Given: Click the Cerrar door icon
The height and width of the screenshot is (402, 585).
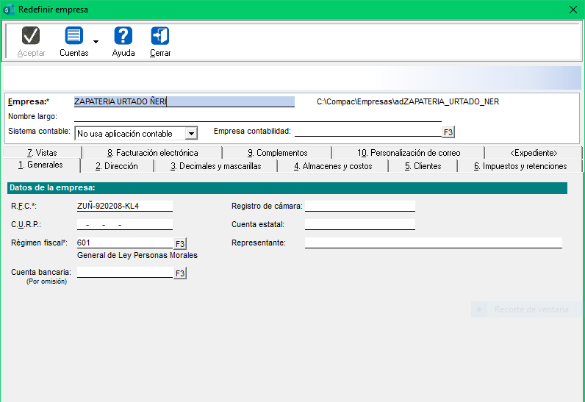Looking at the screenshot, I should point(159,36).
